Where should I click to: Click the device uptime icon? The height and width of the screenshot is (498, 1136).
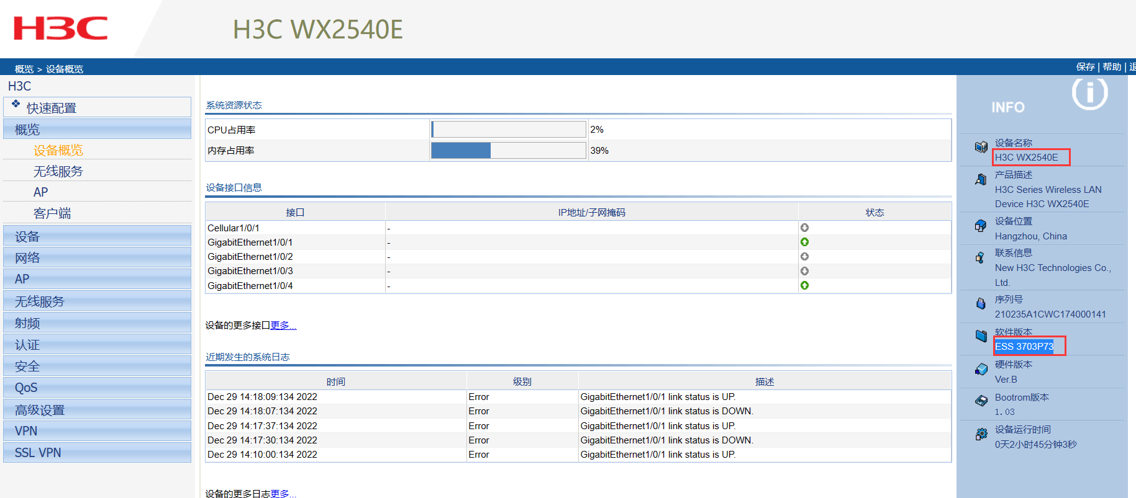(981, 434)
